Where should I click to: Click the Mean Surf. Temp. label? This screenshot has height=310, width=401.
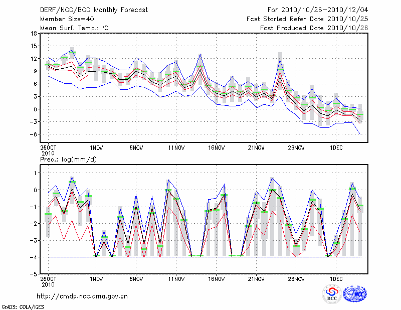pos(74,28)
